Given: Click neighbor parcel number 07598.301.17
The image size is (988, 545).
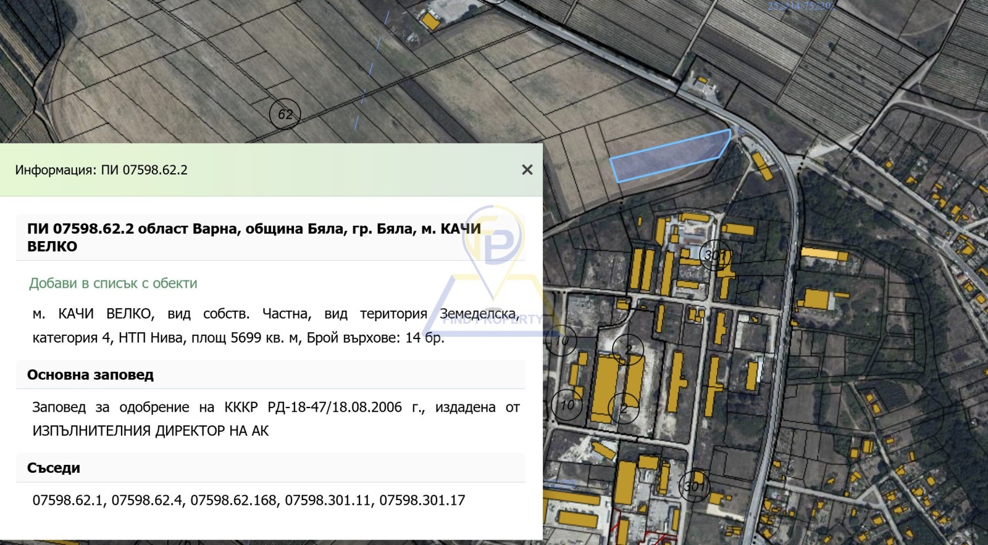Looking at the screenshot, I should 422,500.
